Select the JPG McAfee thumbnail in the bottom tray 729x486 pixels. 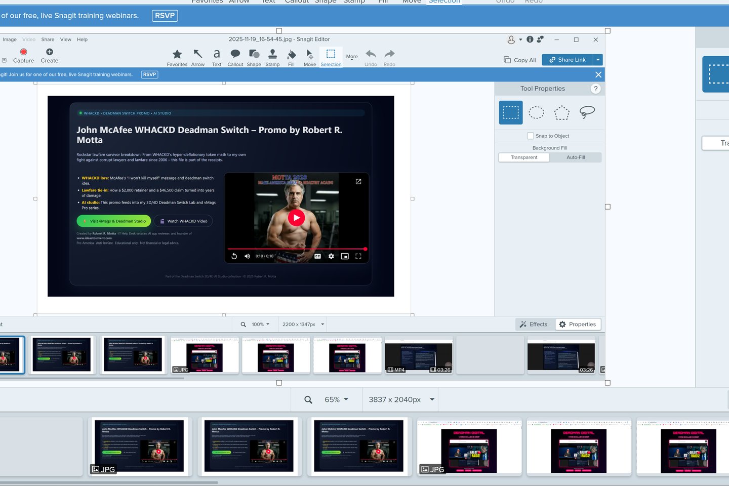[139, 447]
